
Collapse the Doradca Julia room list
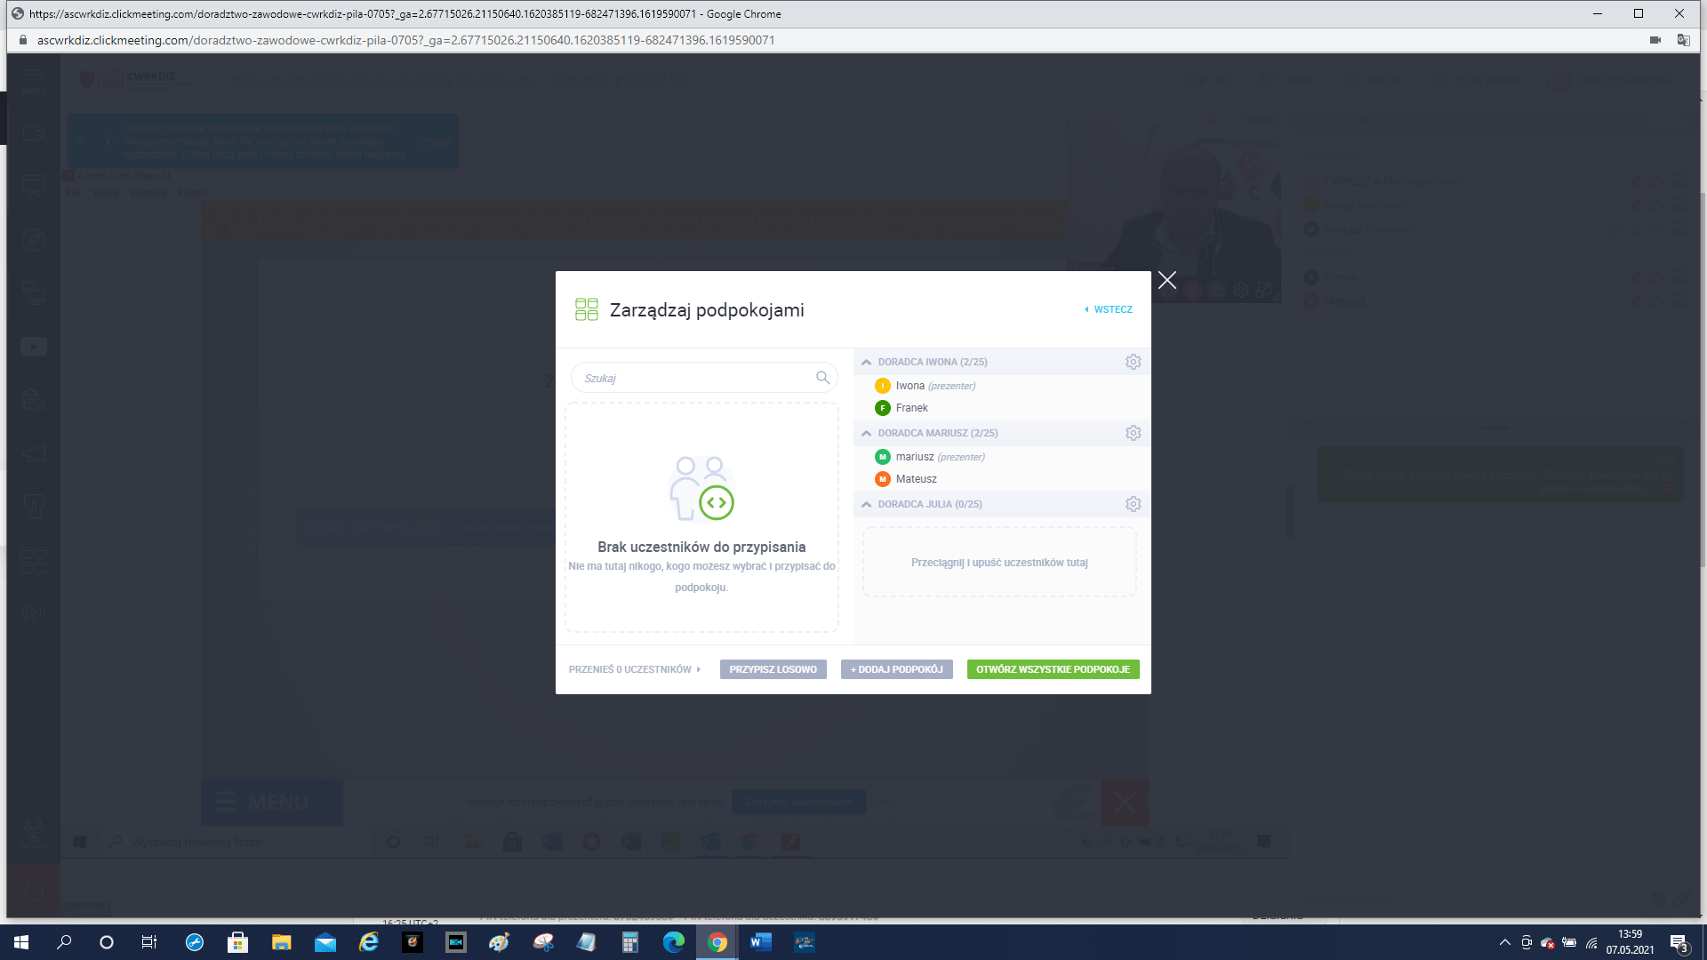(x=867, y=504)
